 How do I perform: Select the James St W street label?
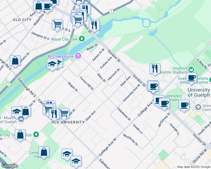(98, 55)
